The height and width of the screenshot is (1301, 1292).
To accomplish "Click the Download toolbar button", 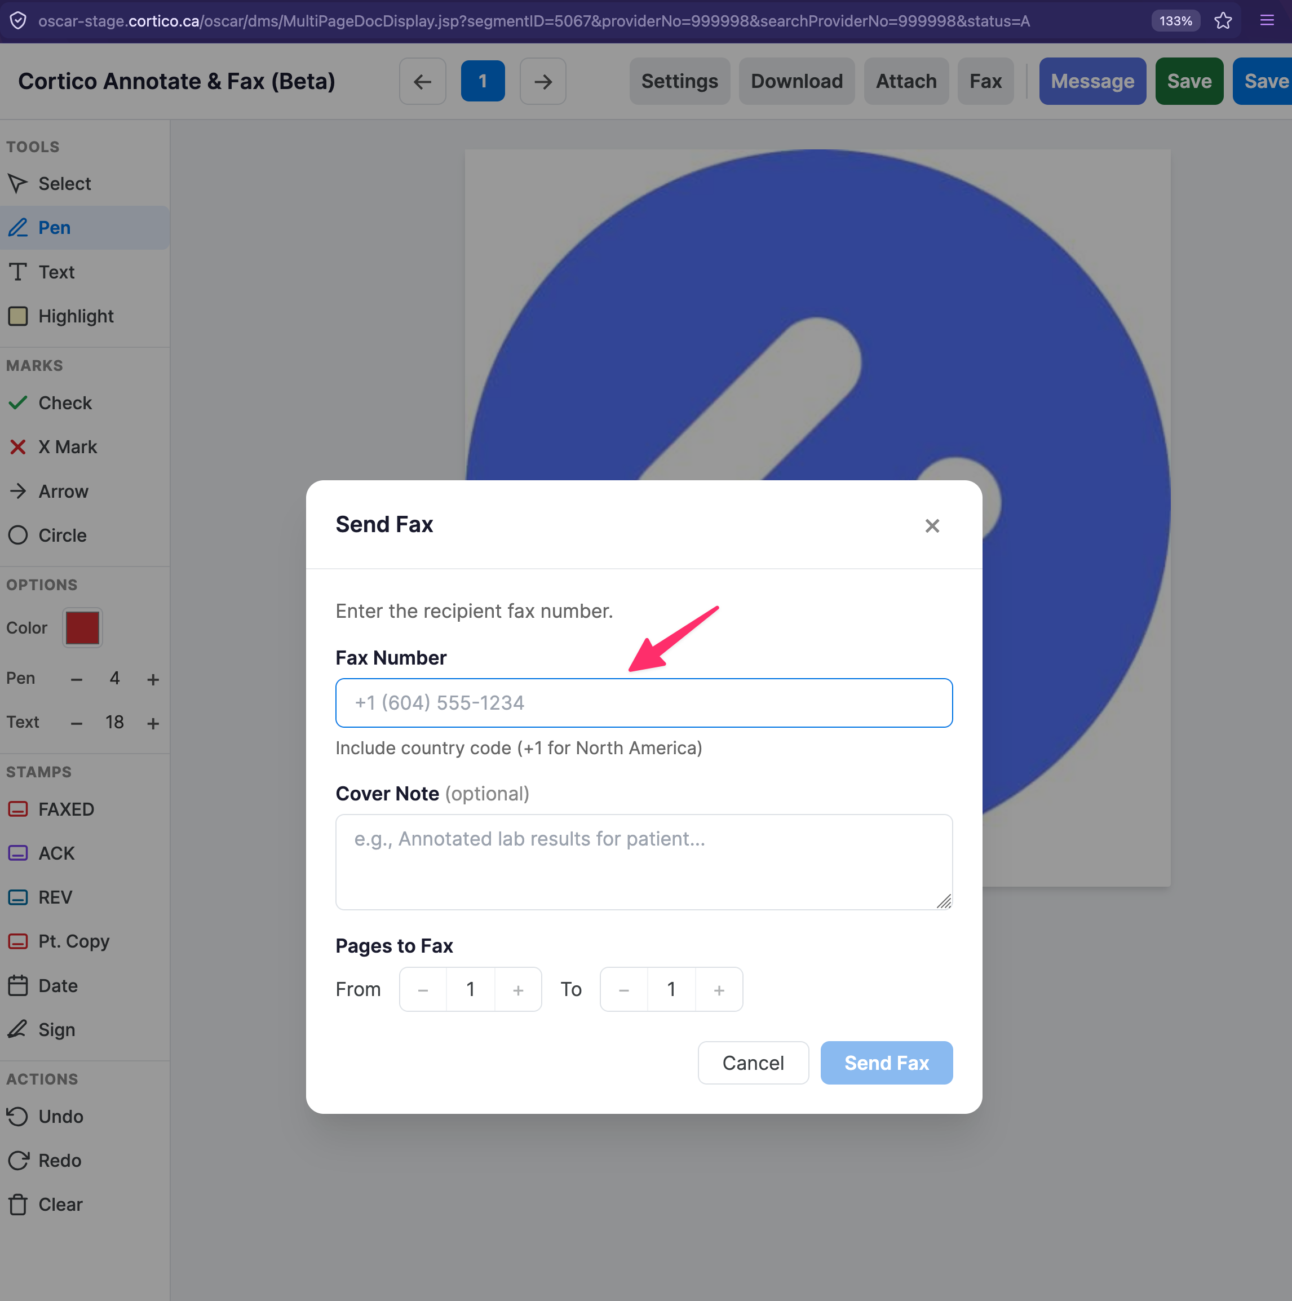I will (797, 82).
